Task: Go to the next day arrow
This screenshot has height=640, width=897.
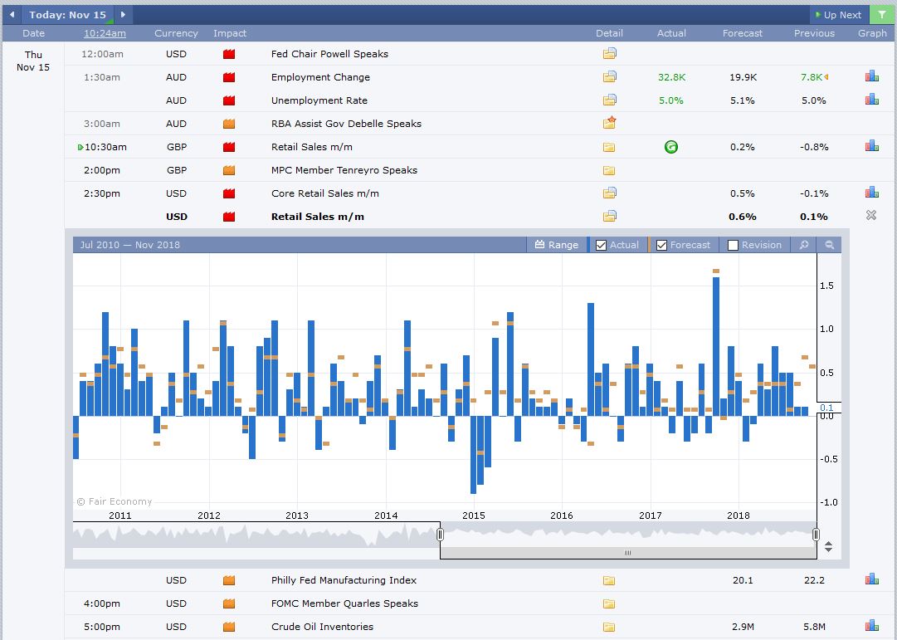Action: (123, 15)
